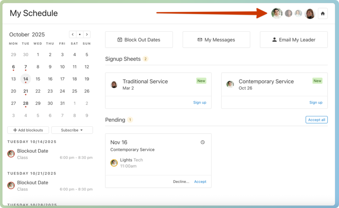Click Email My Leader button
Image resolution: width=339 pixels, height=208 pixels.
pos(294,40)
